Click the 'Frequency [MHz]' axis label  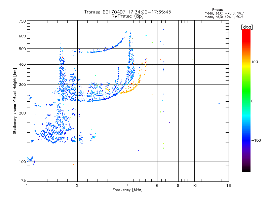127,190
